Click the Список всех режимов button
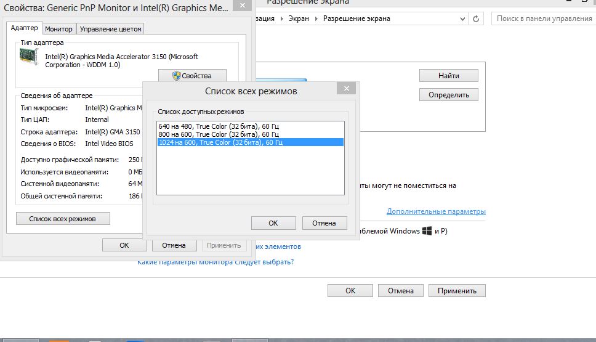The width and height of the screenshot is (596, 342). pyautogui.click(x=63, y=219)
